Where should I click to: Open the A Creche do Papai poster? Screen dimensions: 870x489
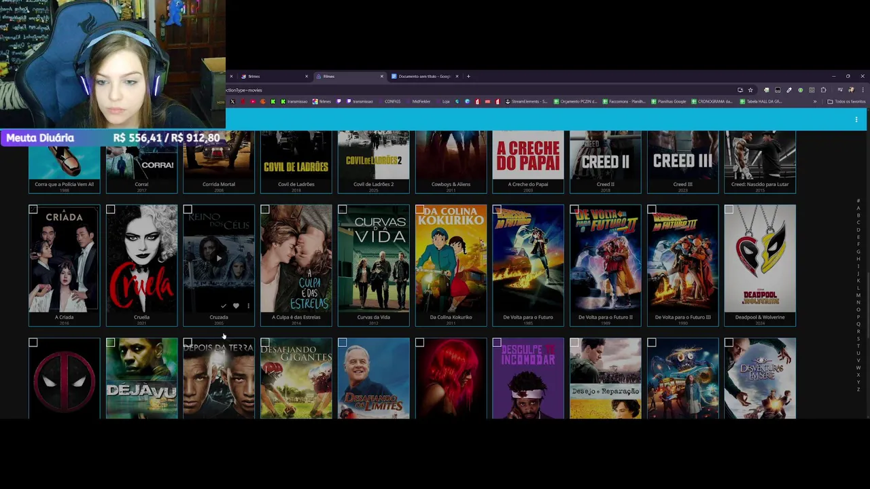click(528, 155)
